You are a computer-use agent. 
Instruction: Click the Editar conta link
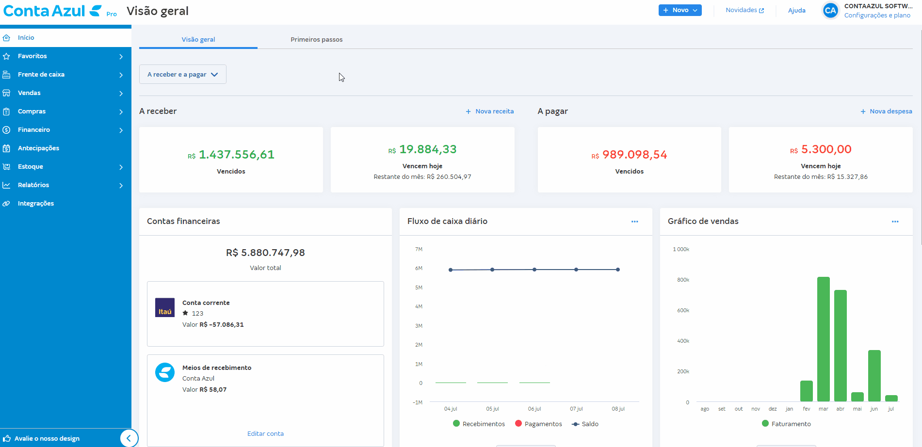tap(265, 434)
